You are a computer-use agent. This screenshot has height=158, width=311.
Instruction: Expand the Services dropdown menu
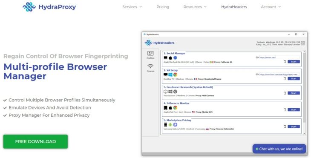tap(132, 7)
